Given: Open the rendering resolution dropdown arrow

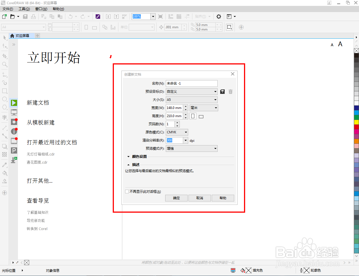Looking at the screenshot, I should pos(186,140).
